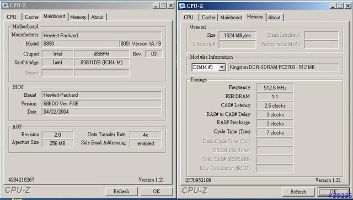Click BIOS Brand field Hewlett-Packard
353x200 pixels.
pos(101,95)
